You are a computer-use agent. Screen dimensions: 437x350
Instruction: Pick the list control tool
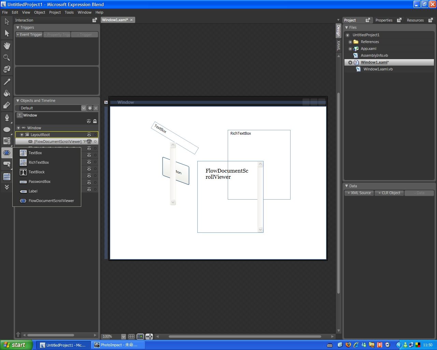(x=7, y=177)
